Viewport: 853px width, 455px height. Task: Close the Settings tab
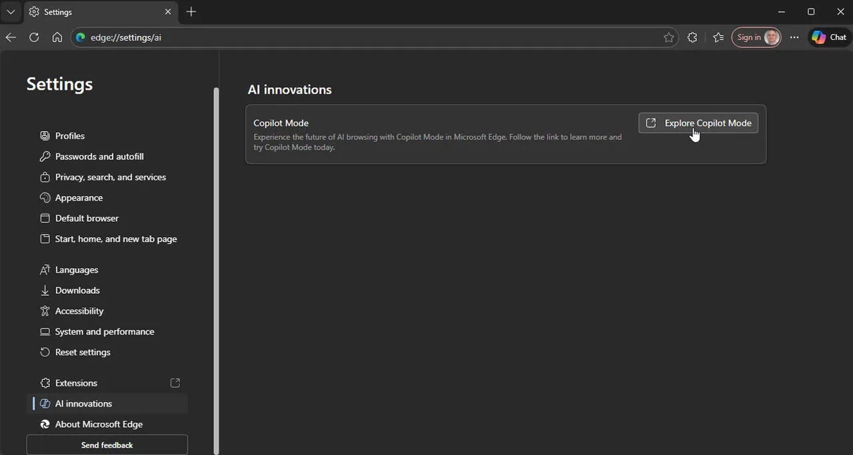click(x=168, y=12)
